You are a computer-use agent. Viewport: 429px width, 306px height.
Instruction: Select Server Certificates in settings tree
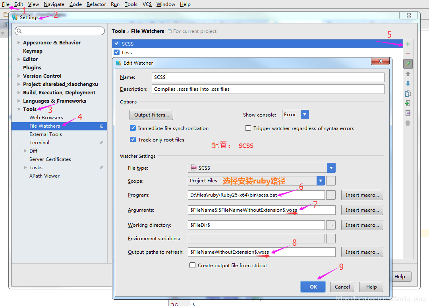click(x=50, y=159)
